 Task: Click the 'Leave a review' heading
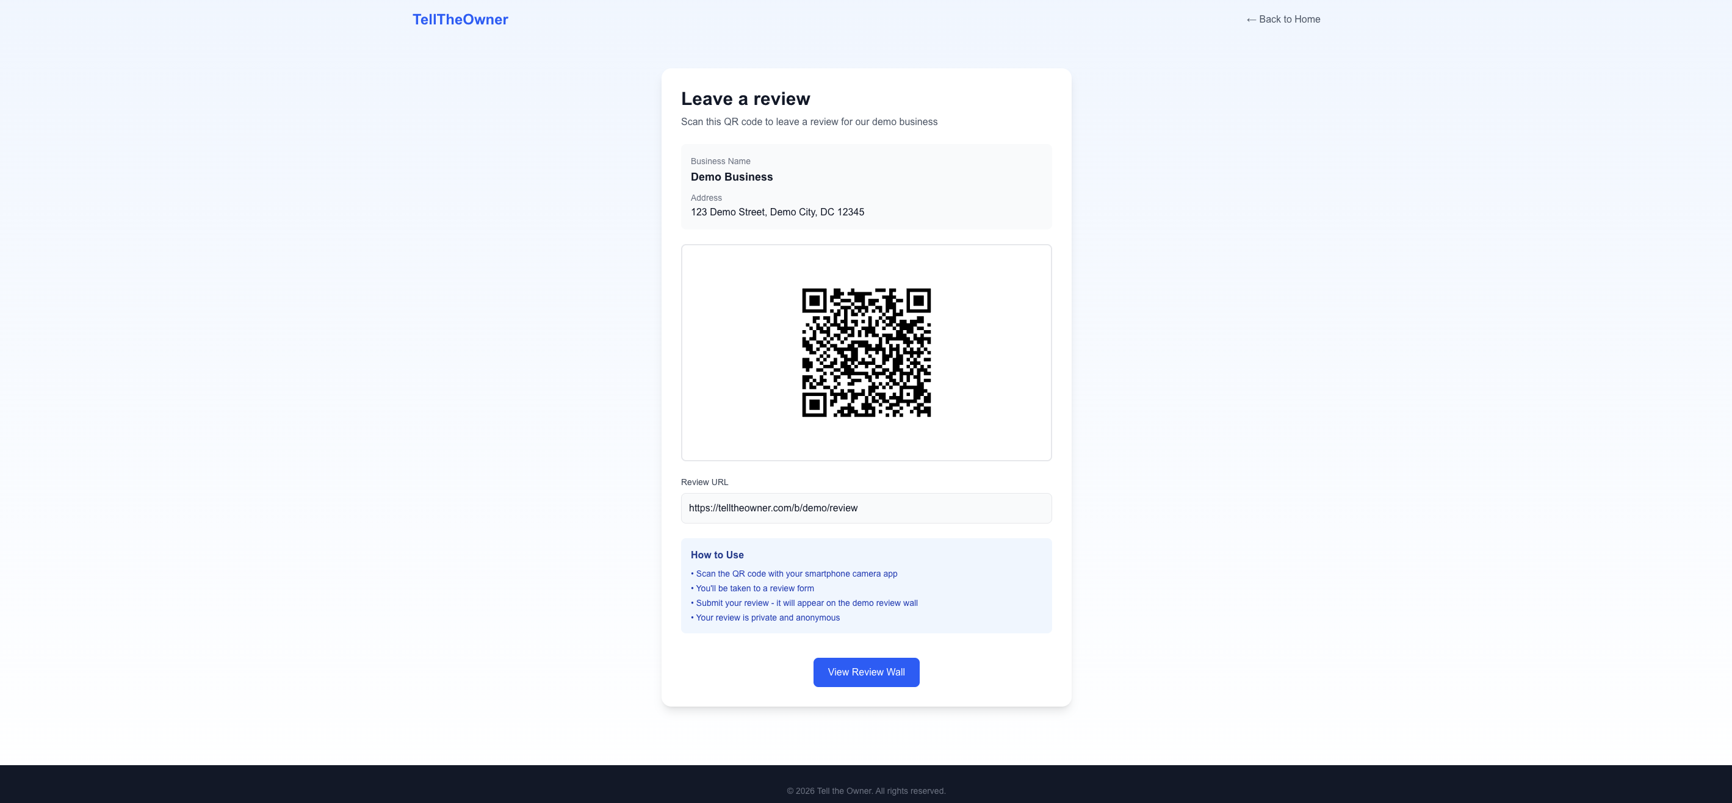point(746,99)
